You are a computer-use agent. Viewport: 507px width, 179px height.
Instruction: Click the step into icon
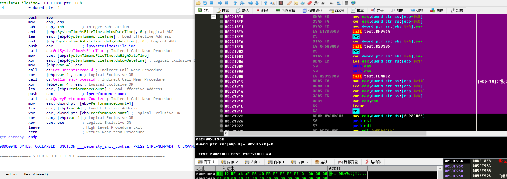pos(235,3)
